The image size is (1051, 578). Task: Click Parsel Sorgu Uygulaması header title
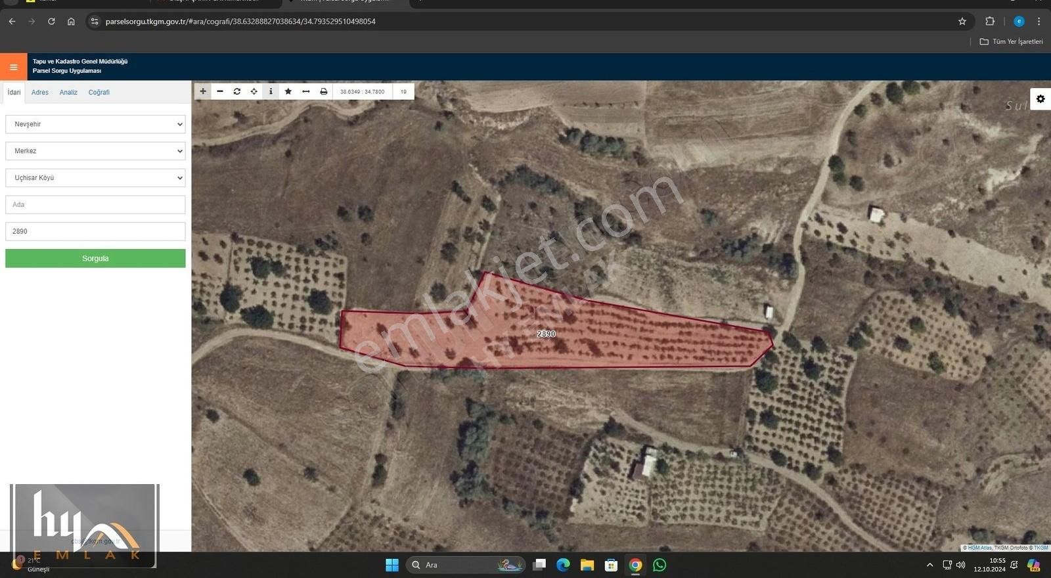[67, 71]
